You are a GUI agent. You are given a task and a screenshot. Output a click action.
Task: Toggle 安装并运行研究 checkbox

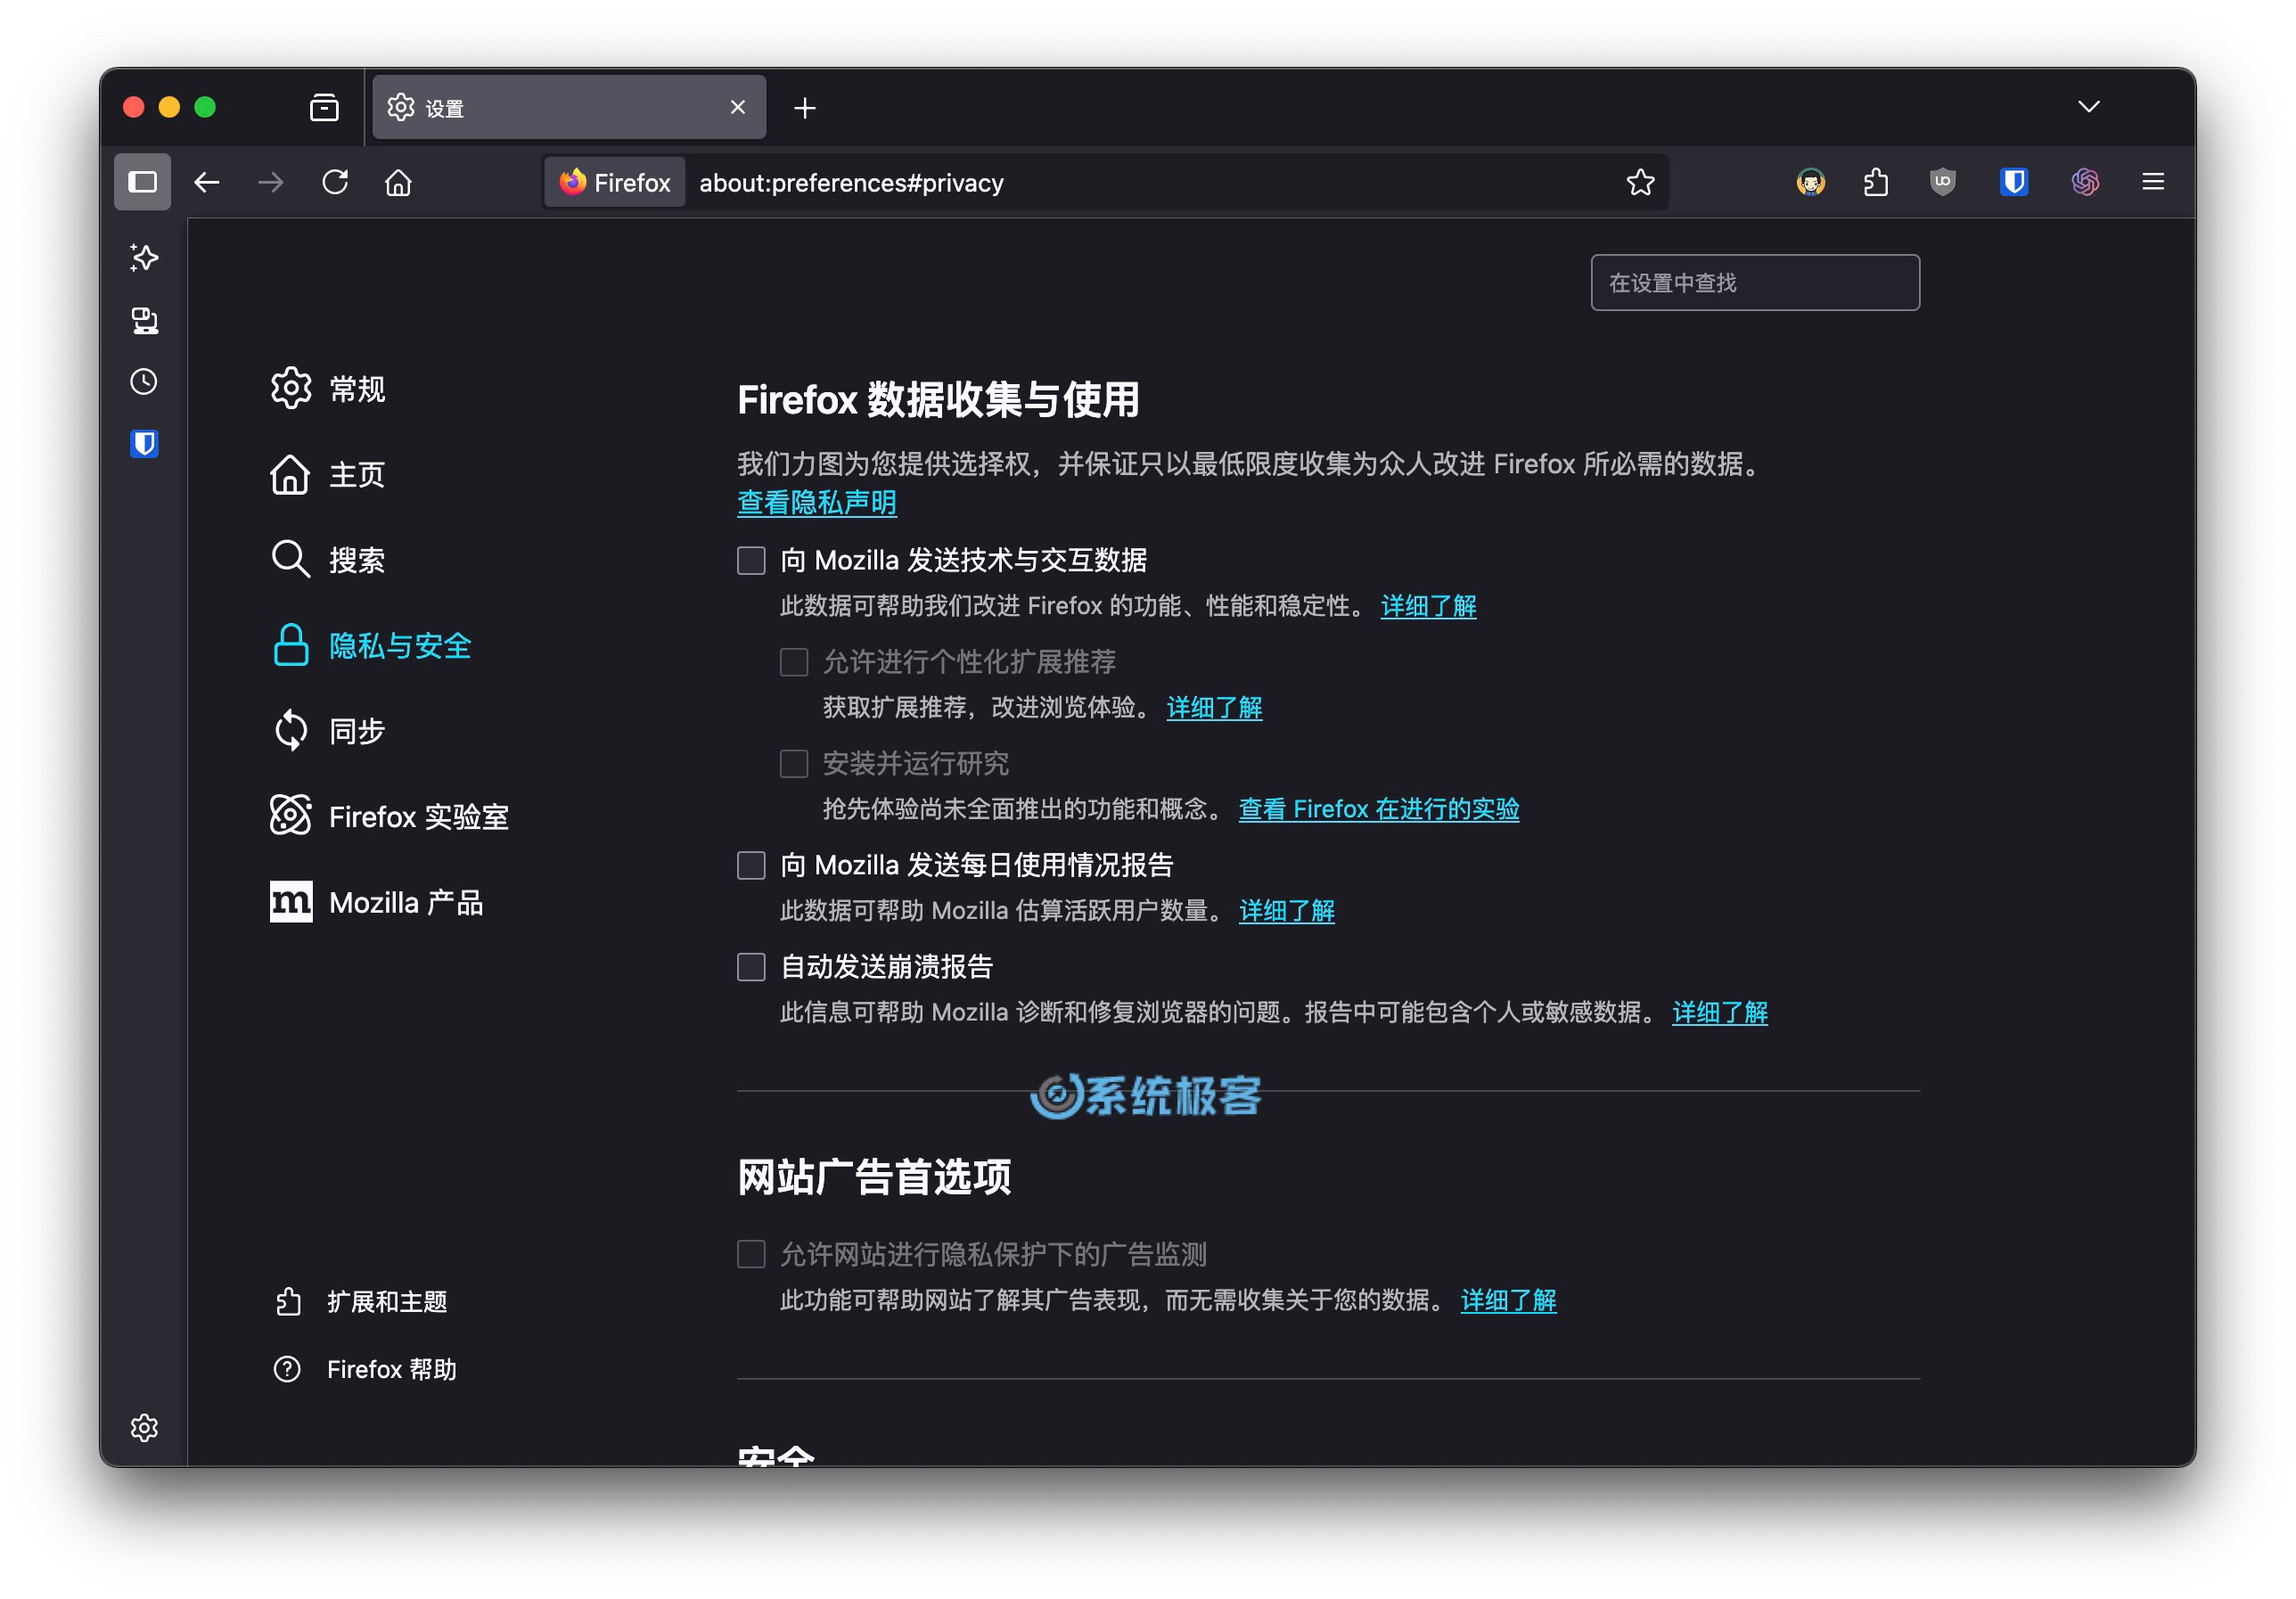(x=794, y=764)
